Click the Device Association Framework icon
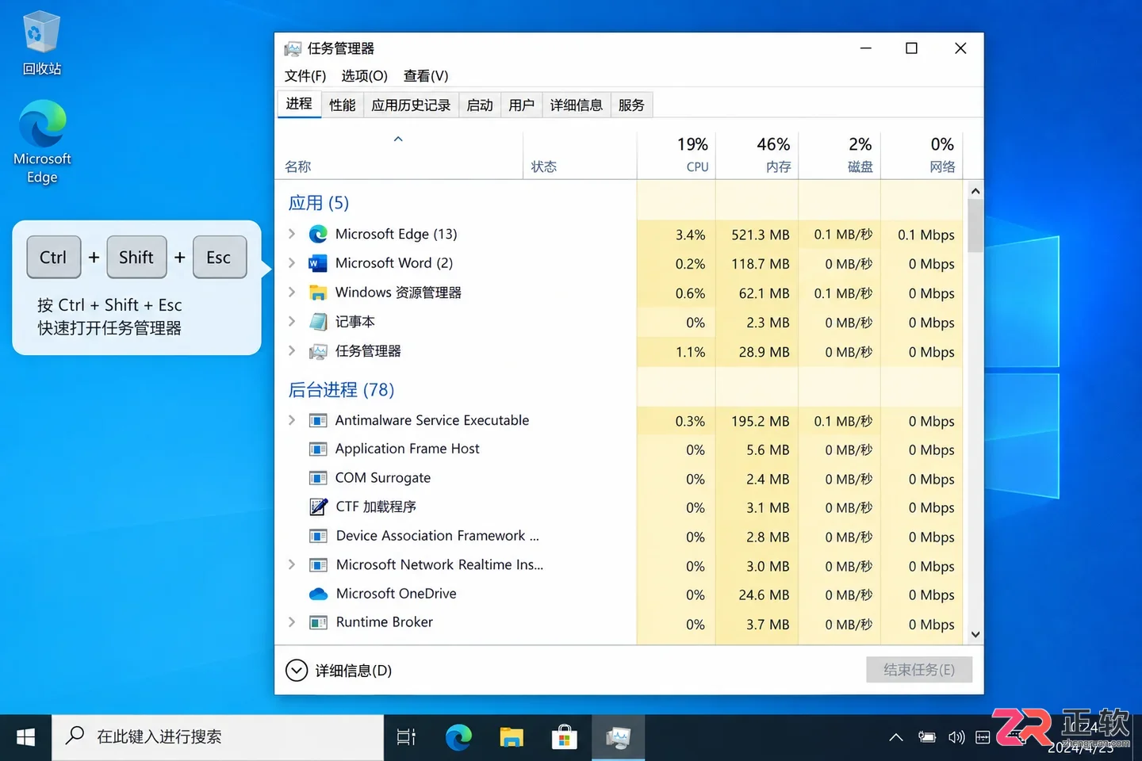 tap(318, 537)
